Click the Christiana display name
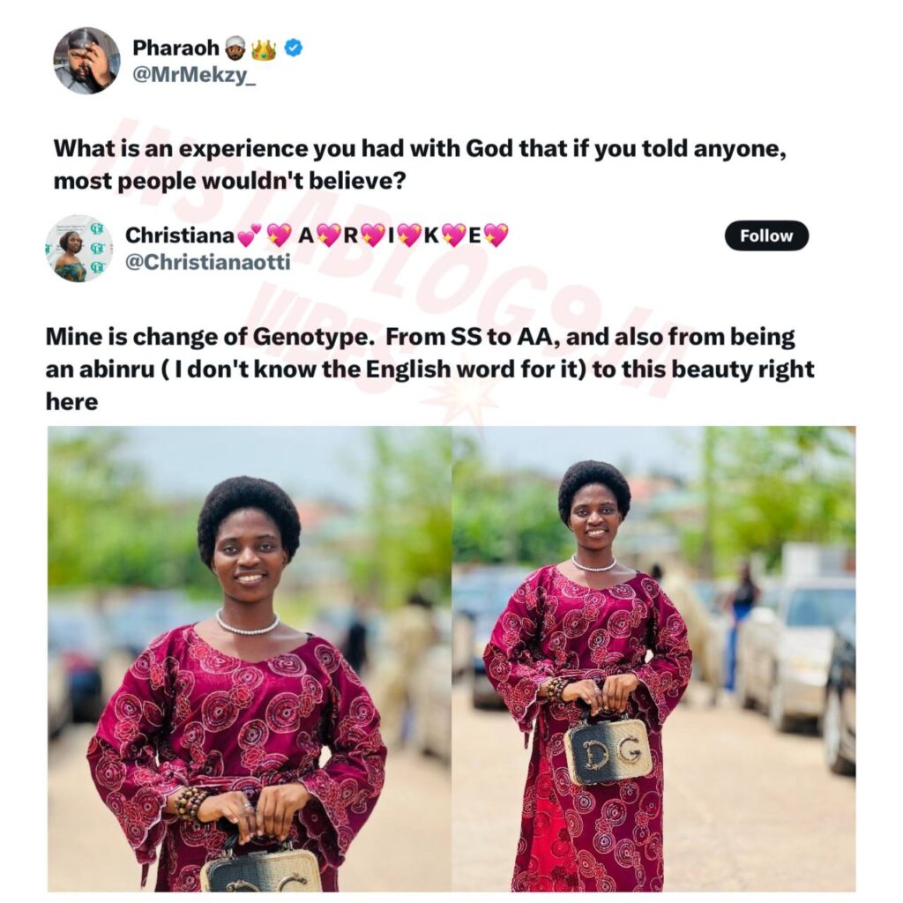This screenshot has width=903, height=903. pyautogui.click(x=180, y=235)
